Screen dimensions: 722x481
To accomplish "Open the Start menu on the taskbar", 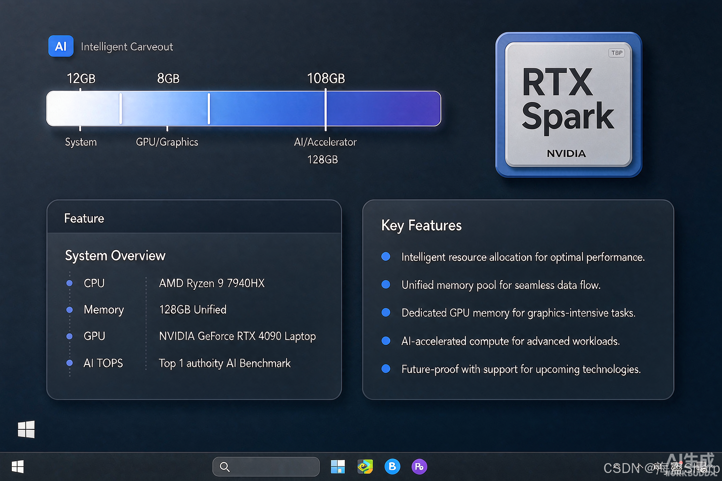I will (18, 466).
